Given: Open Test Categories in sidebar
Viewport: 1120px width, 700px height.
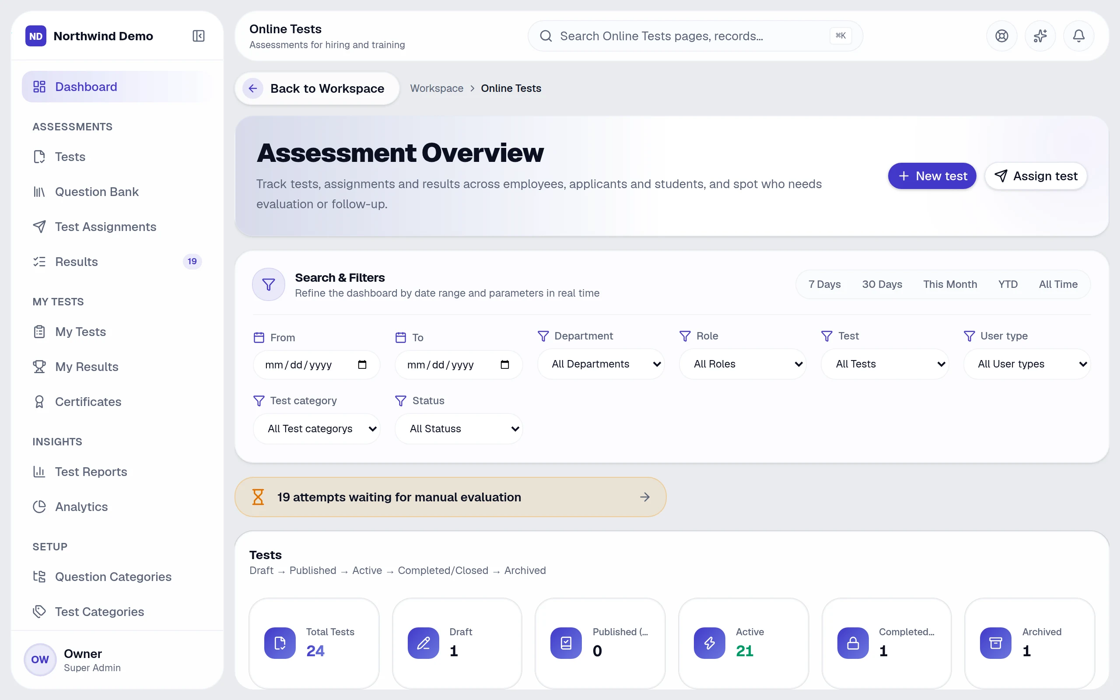Looking at the screenshot, I should coord(117,612).
